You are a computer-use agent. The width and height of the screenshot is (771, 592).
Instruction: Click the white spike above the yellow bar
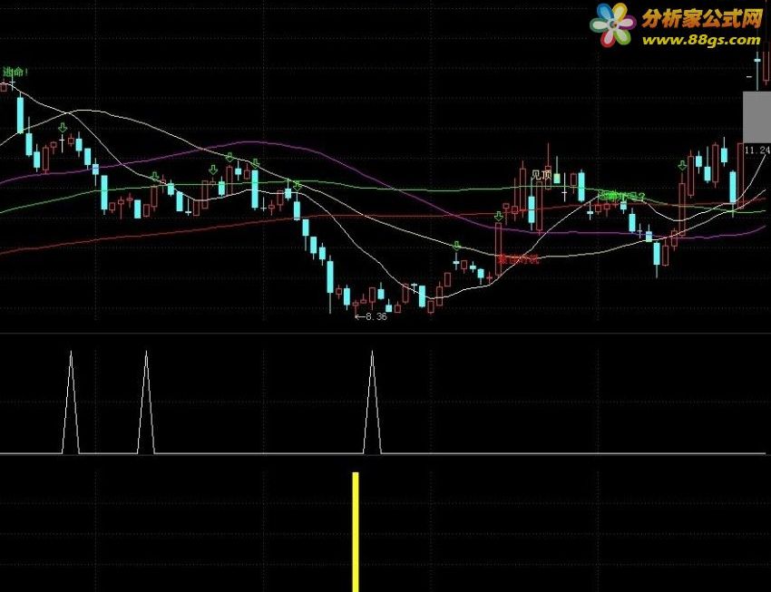(x=372, y=402)
